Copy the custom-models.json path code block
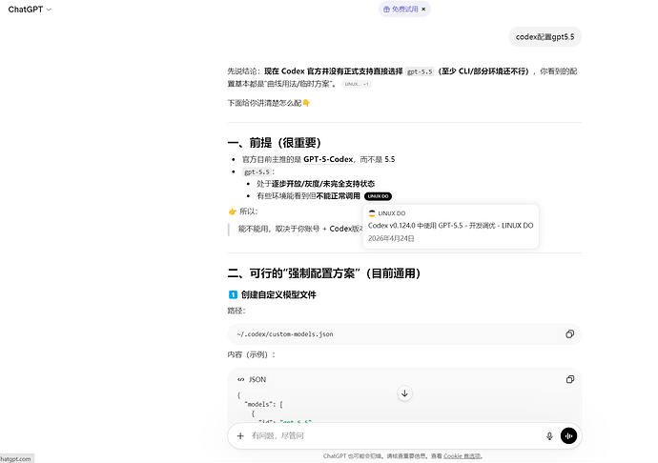The width and height of the screenshot is (658, 463). tap(569, 334)
